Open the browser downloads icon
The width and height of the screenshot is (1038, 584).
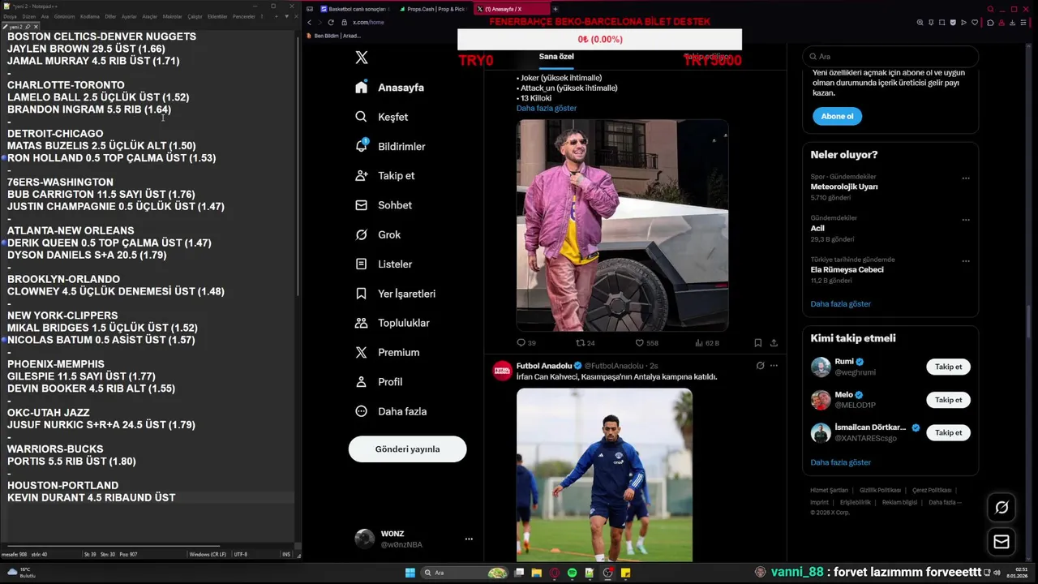[1013, 23]
